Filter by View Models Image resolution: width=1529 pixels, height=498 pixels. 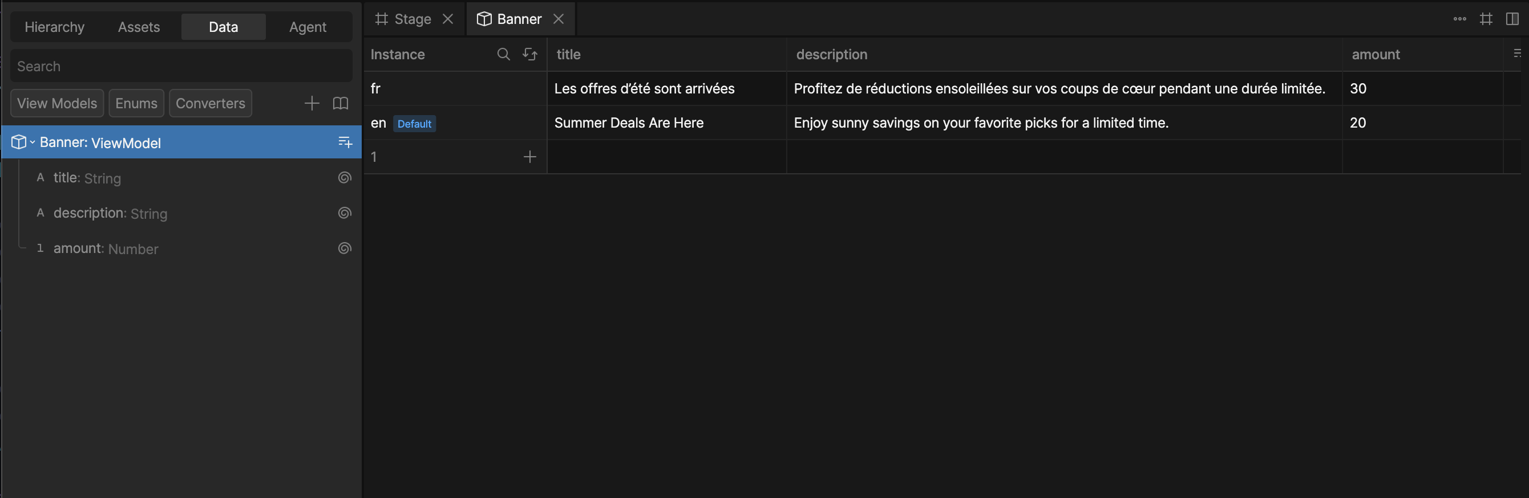57,103
